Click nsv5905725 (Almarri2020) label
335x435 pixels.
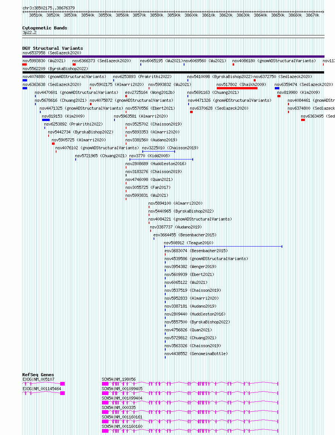pos(79,140)
